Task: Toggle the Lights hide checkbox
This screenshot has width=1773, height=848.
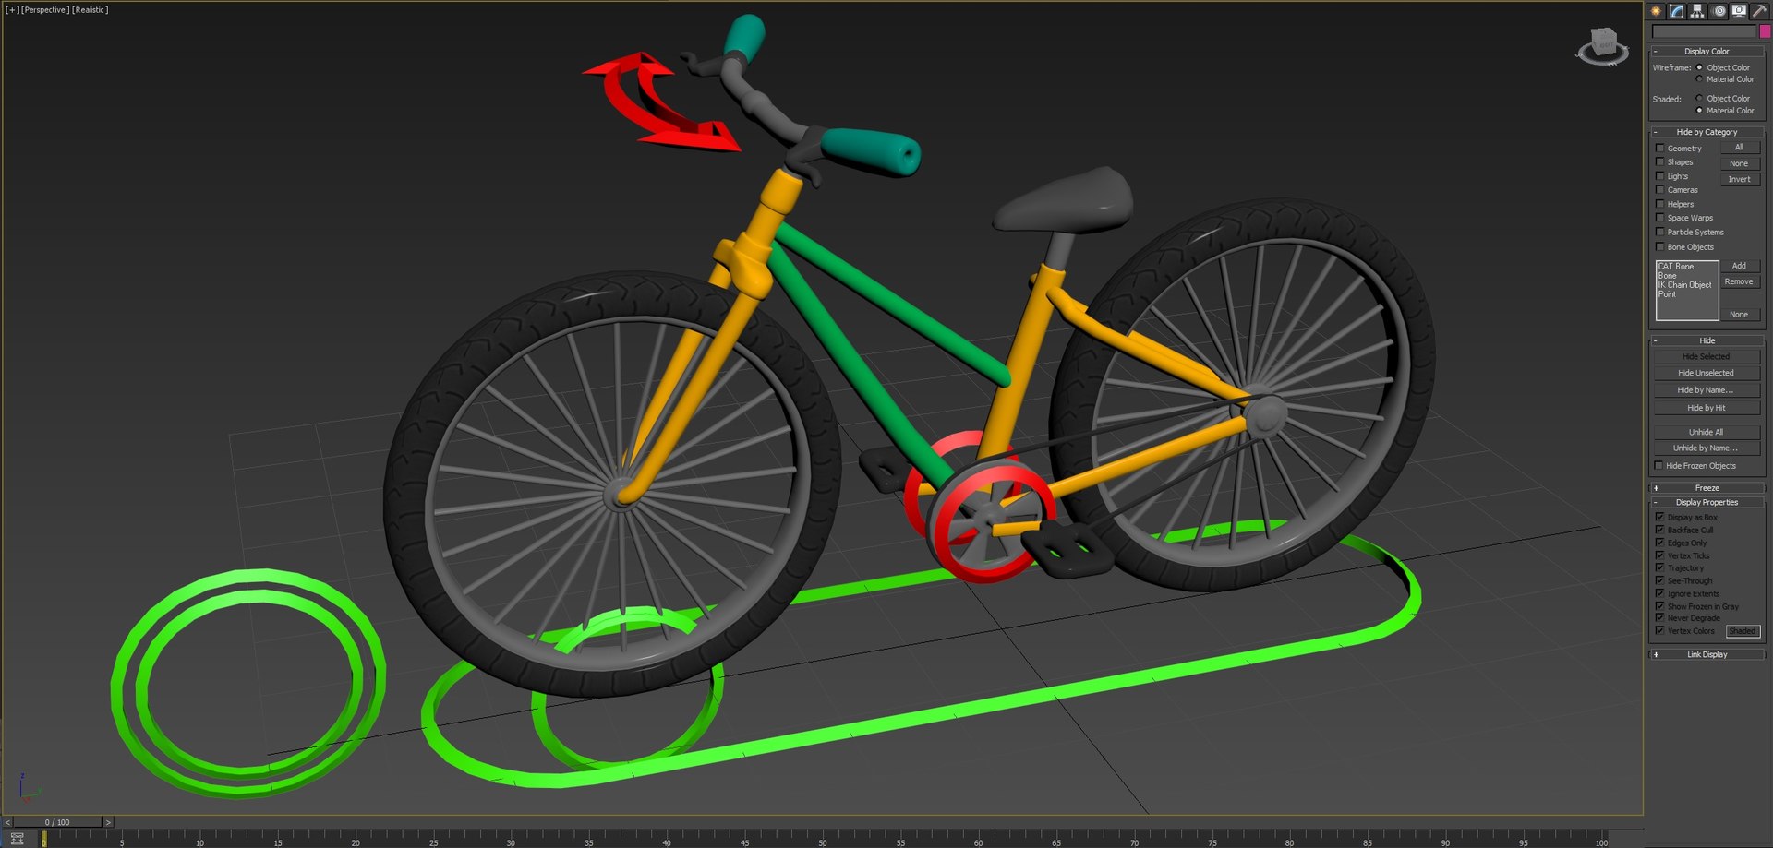Action: (x=1659, y=176)
